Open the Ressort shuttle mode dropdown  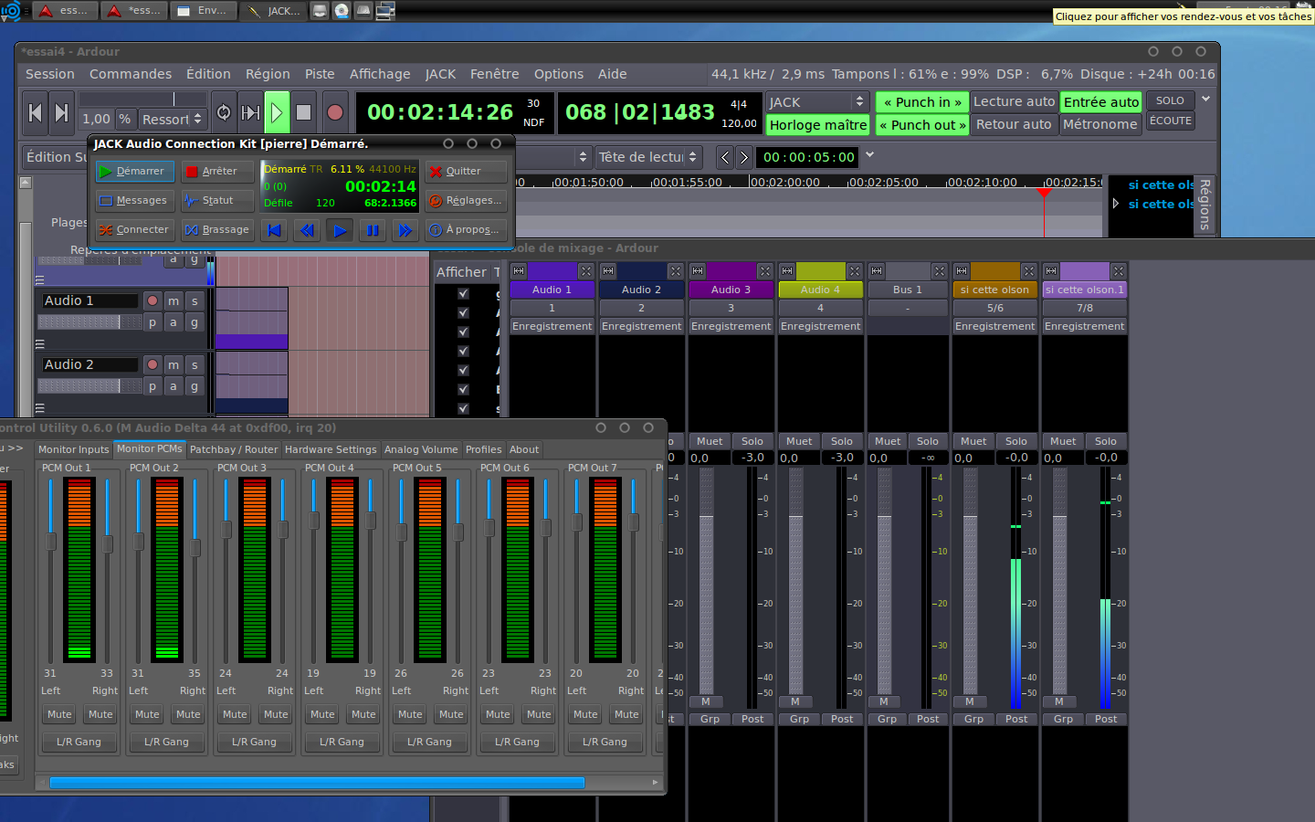point(171,119)
